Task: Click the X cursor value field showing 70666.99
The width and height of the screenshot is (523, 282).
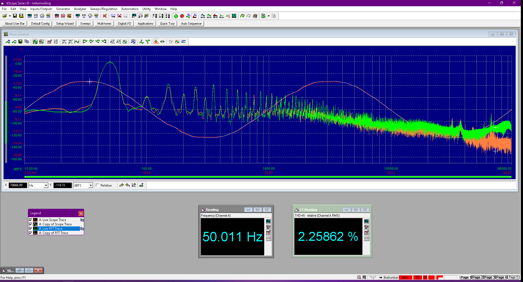Action: pos(18,185)
